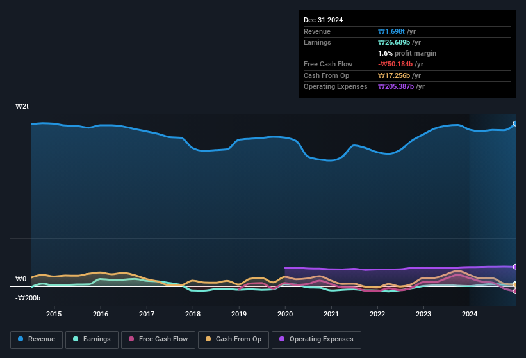526x358 pixels.
Task: Click the ₩205.387b operating expenses value
Action: [396, 86]
